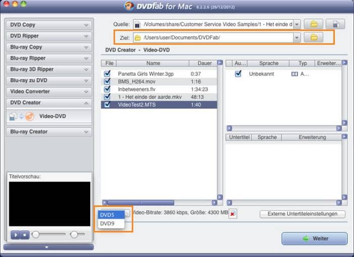This screenshot has width=354, height=257.
Task: Expand the Blu-ray zu DVD section
Action: click(49, 80)
